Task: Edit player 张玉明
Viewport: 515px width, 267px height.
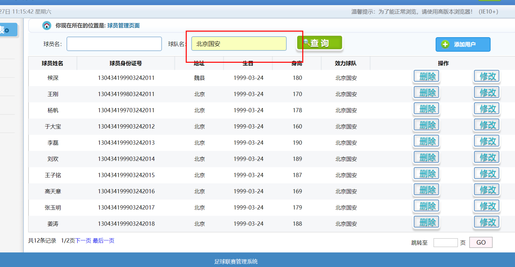Action: [487, 206]
